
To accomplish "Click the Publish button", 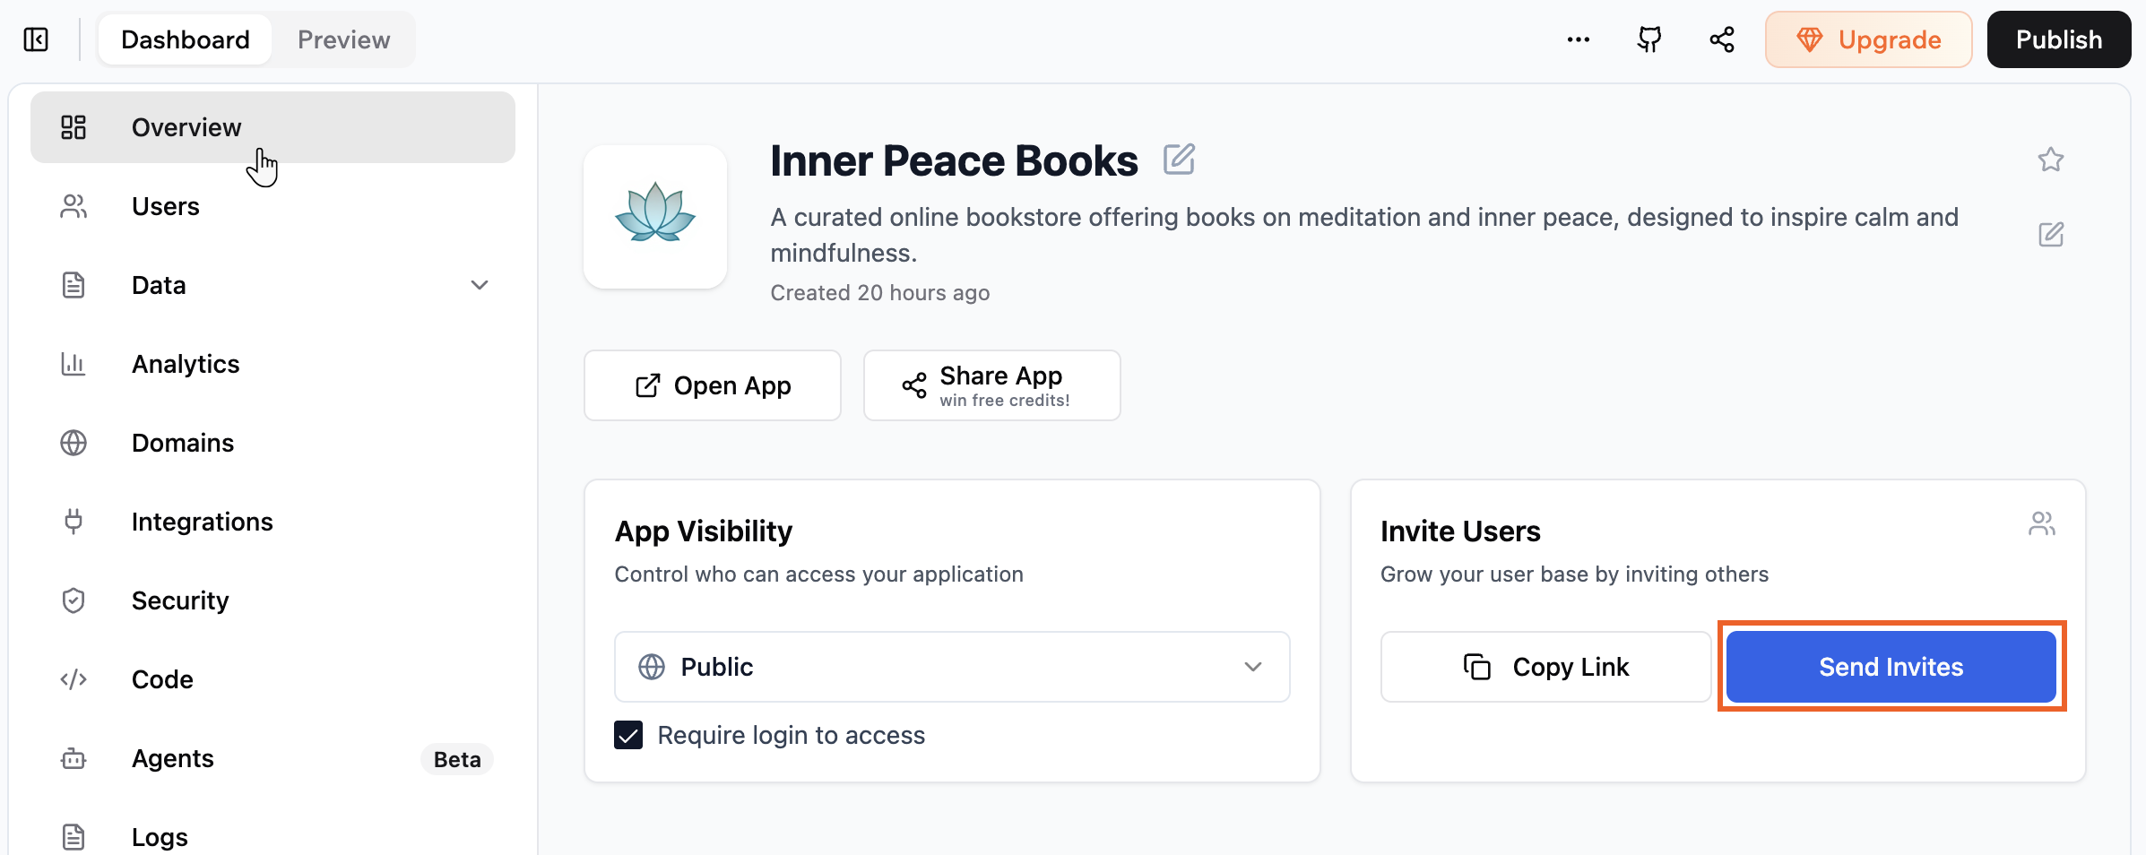I will click(2057, 39).
